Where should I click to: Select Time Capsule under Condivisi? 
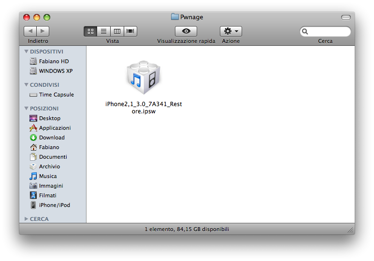coord(56,95)
